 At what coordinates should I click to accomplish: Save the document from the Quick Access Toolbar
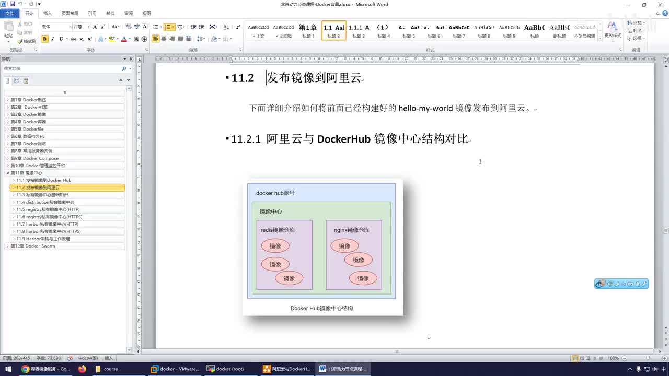tap(13, 4)
